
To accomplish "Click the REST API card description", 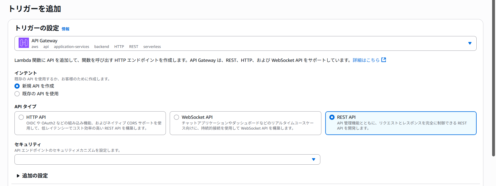I will click(x=402, y=126).
